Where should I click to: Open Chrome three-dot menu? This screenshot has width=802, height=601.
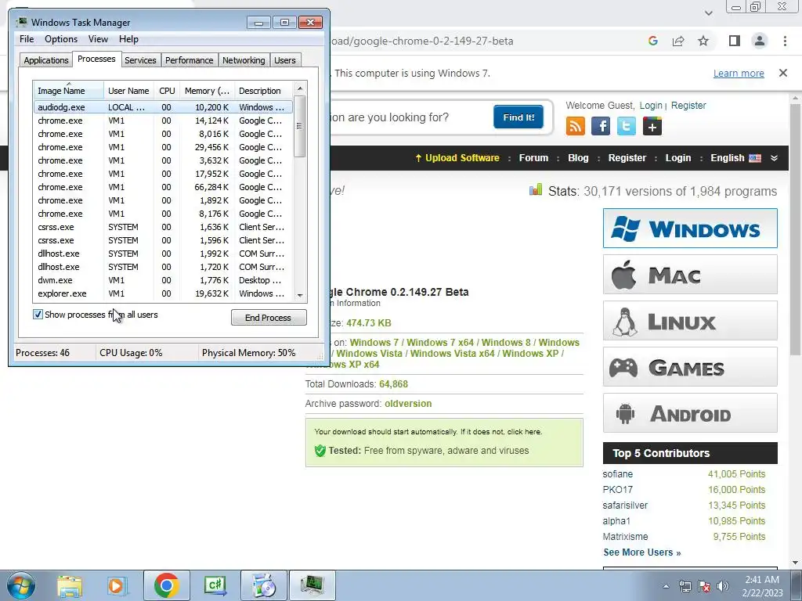(x=785, y=41)
